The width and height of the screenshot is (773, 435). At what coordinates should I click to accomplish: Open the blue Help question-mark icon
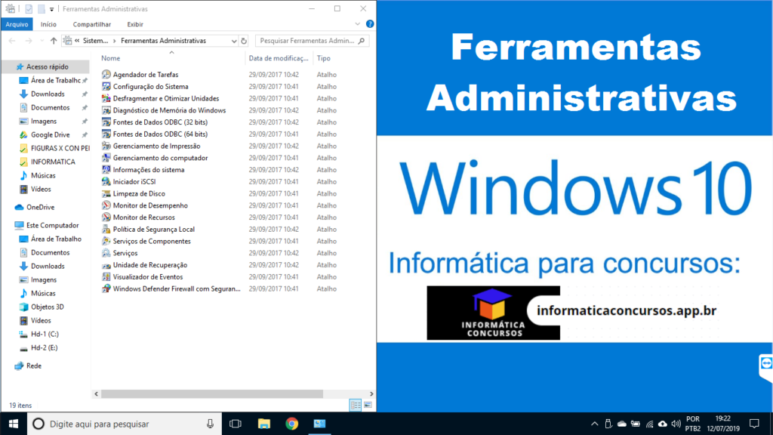point(369,24)
